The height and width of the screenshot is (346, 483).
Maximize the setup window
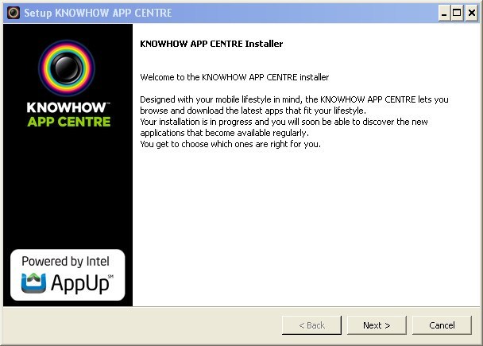point(457,14)
